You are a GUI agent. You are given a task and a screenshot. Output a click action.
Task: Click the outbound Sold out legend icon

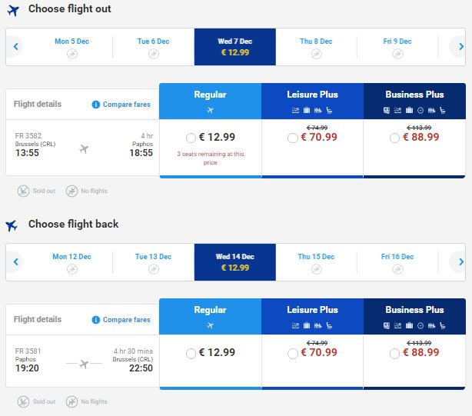coord(23,191)
